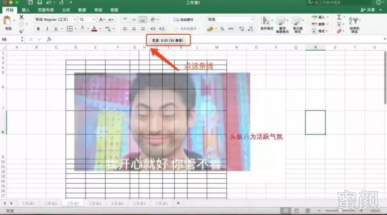Open the font name dropdown
Viewport: 387px width, 215px height.
[74, 19]
